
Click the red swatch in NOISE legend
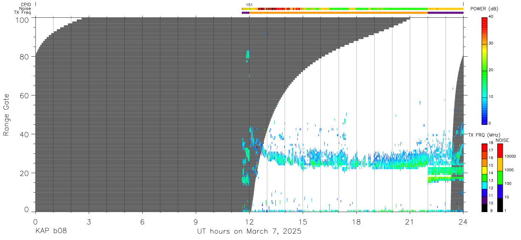tap(499, 151)
